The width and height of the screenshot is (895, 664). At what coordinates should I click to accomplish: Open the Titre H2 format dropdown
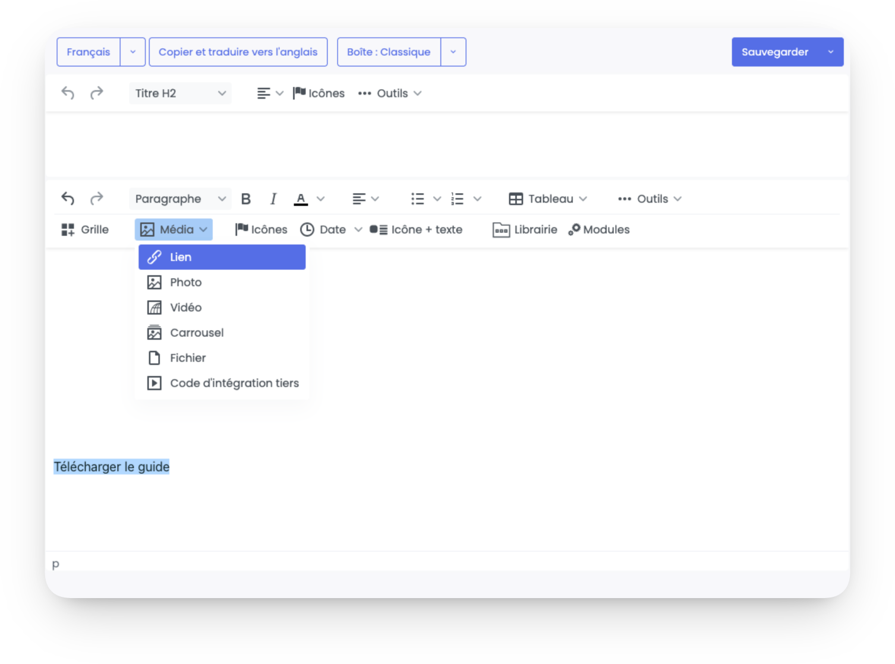click(x=181, y=93)
